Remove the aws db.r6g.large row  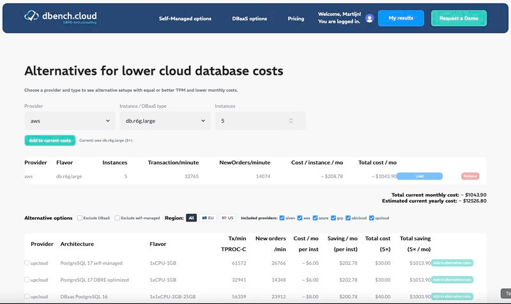[469, 176]
